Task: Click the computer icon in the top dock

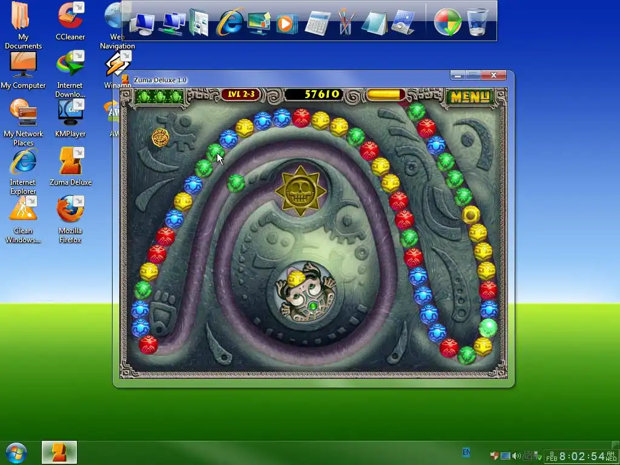Action: pyautogui.click(x=142, y=24)
